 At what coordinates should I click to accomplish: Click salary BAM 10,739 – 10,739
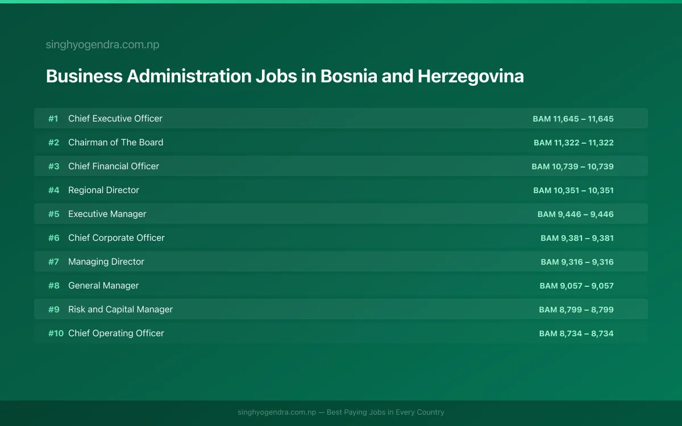(572, 166)
